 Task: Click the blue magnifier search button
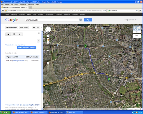tap(88, 20)
